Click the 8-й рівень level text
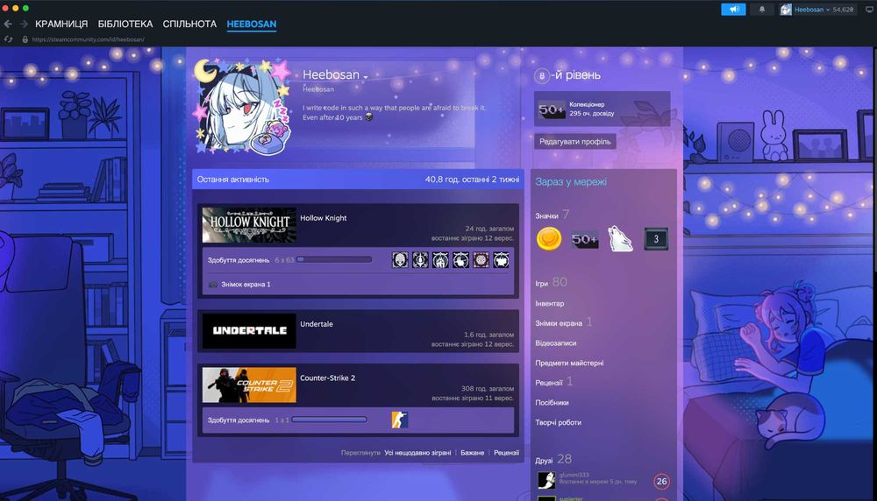The width and height of the screenshot is (877, 501). [x=575, y=74]
